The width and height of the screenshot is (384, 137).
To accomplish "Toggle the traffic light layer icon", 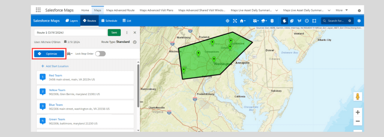I will click(x=272, y=21).
